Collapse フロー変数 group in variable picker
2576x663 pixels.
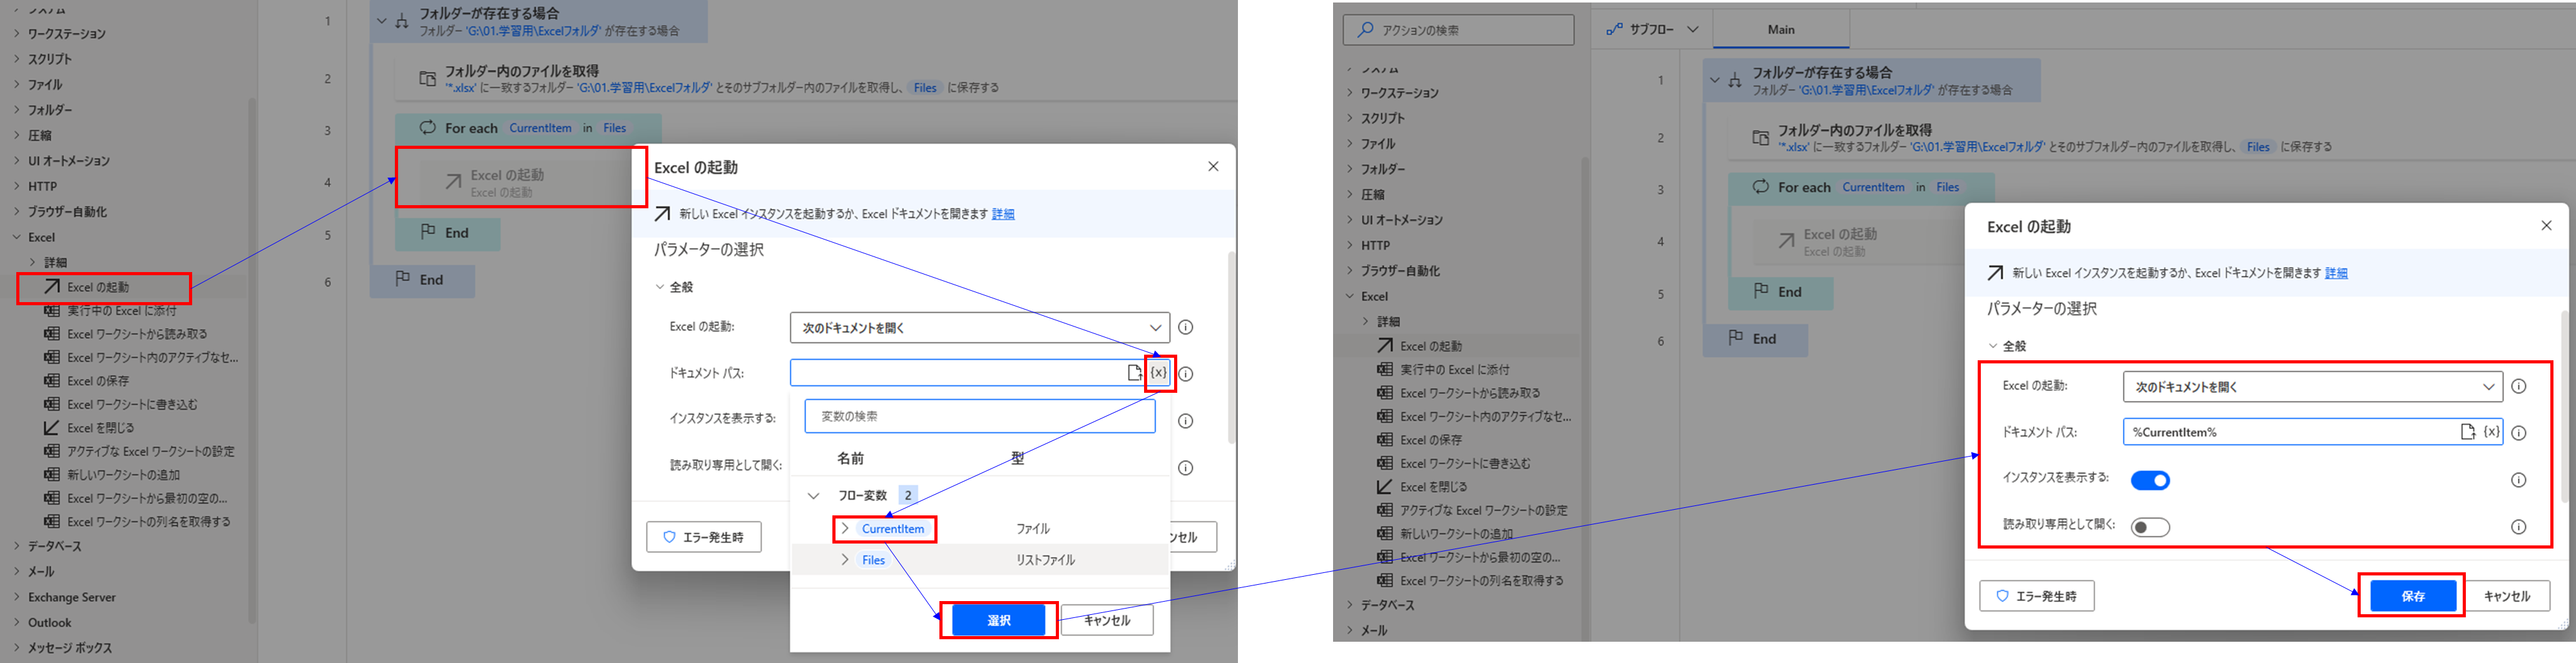pyautogui.click(x=813, y=496)
